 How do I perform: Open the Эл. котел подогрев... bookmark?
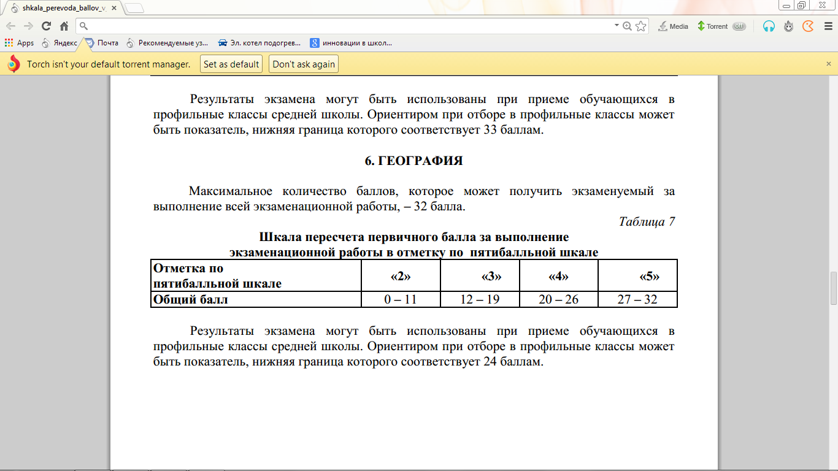(259, 43)
